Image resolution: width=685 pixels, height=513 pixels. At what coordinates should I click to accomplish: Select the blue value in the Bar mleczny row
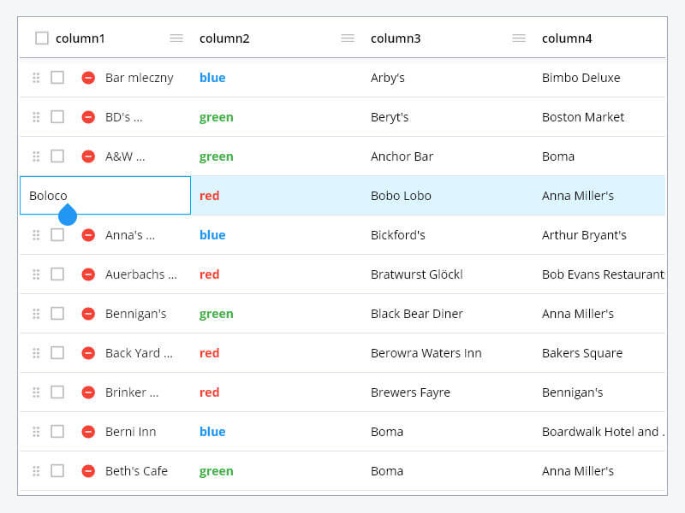[211, 77]
